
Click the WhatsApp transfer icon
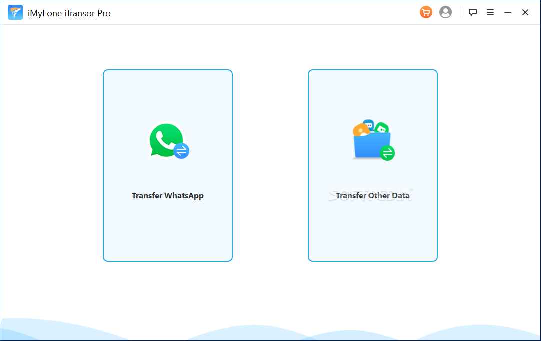click(x=169, y=141)
